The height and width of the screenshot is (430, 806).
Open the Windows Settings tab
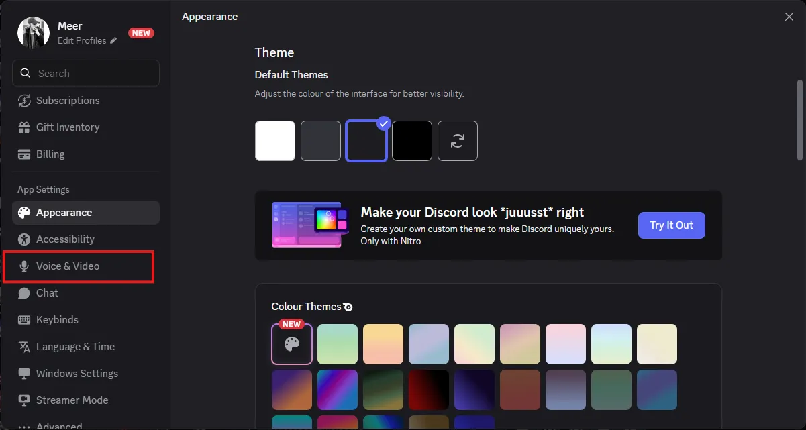pos(77,374)
